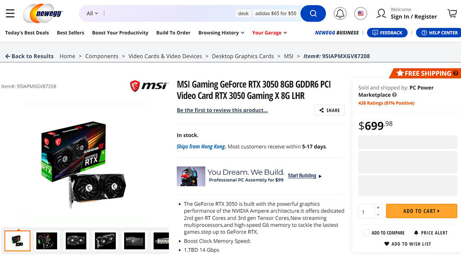Click the main product image
This screenshot has width=461, height=255.
[84, 165]
